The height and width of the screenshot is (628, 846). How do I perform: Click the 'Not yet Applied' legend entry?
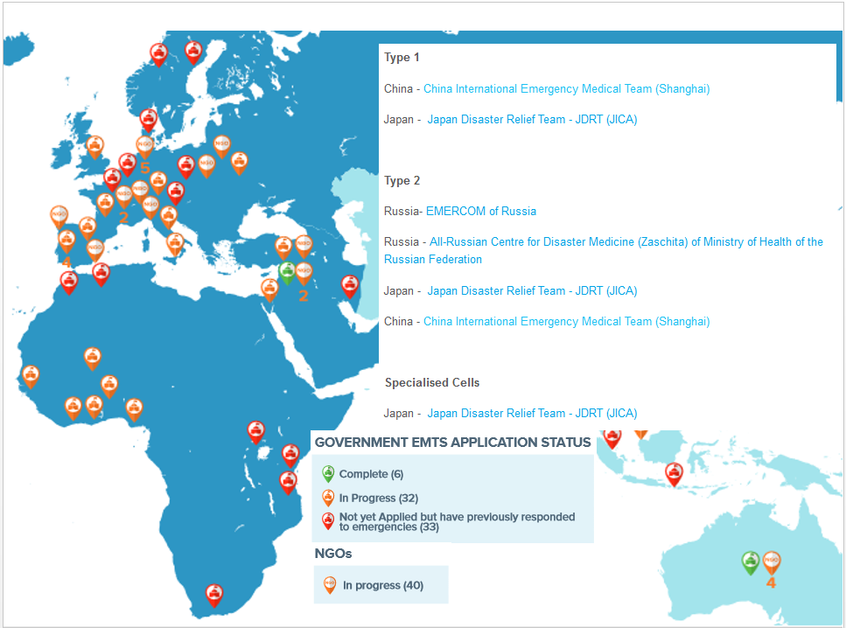click(448, 521)
